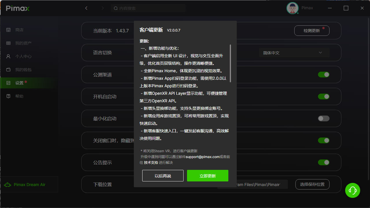Disable the 开机自启动 toggle
Viewport: 370px width, 208px height.
tap(323, 96)
